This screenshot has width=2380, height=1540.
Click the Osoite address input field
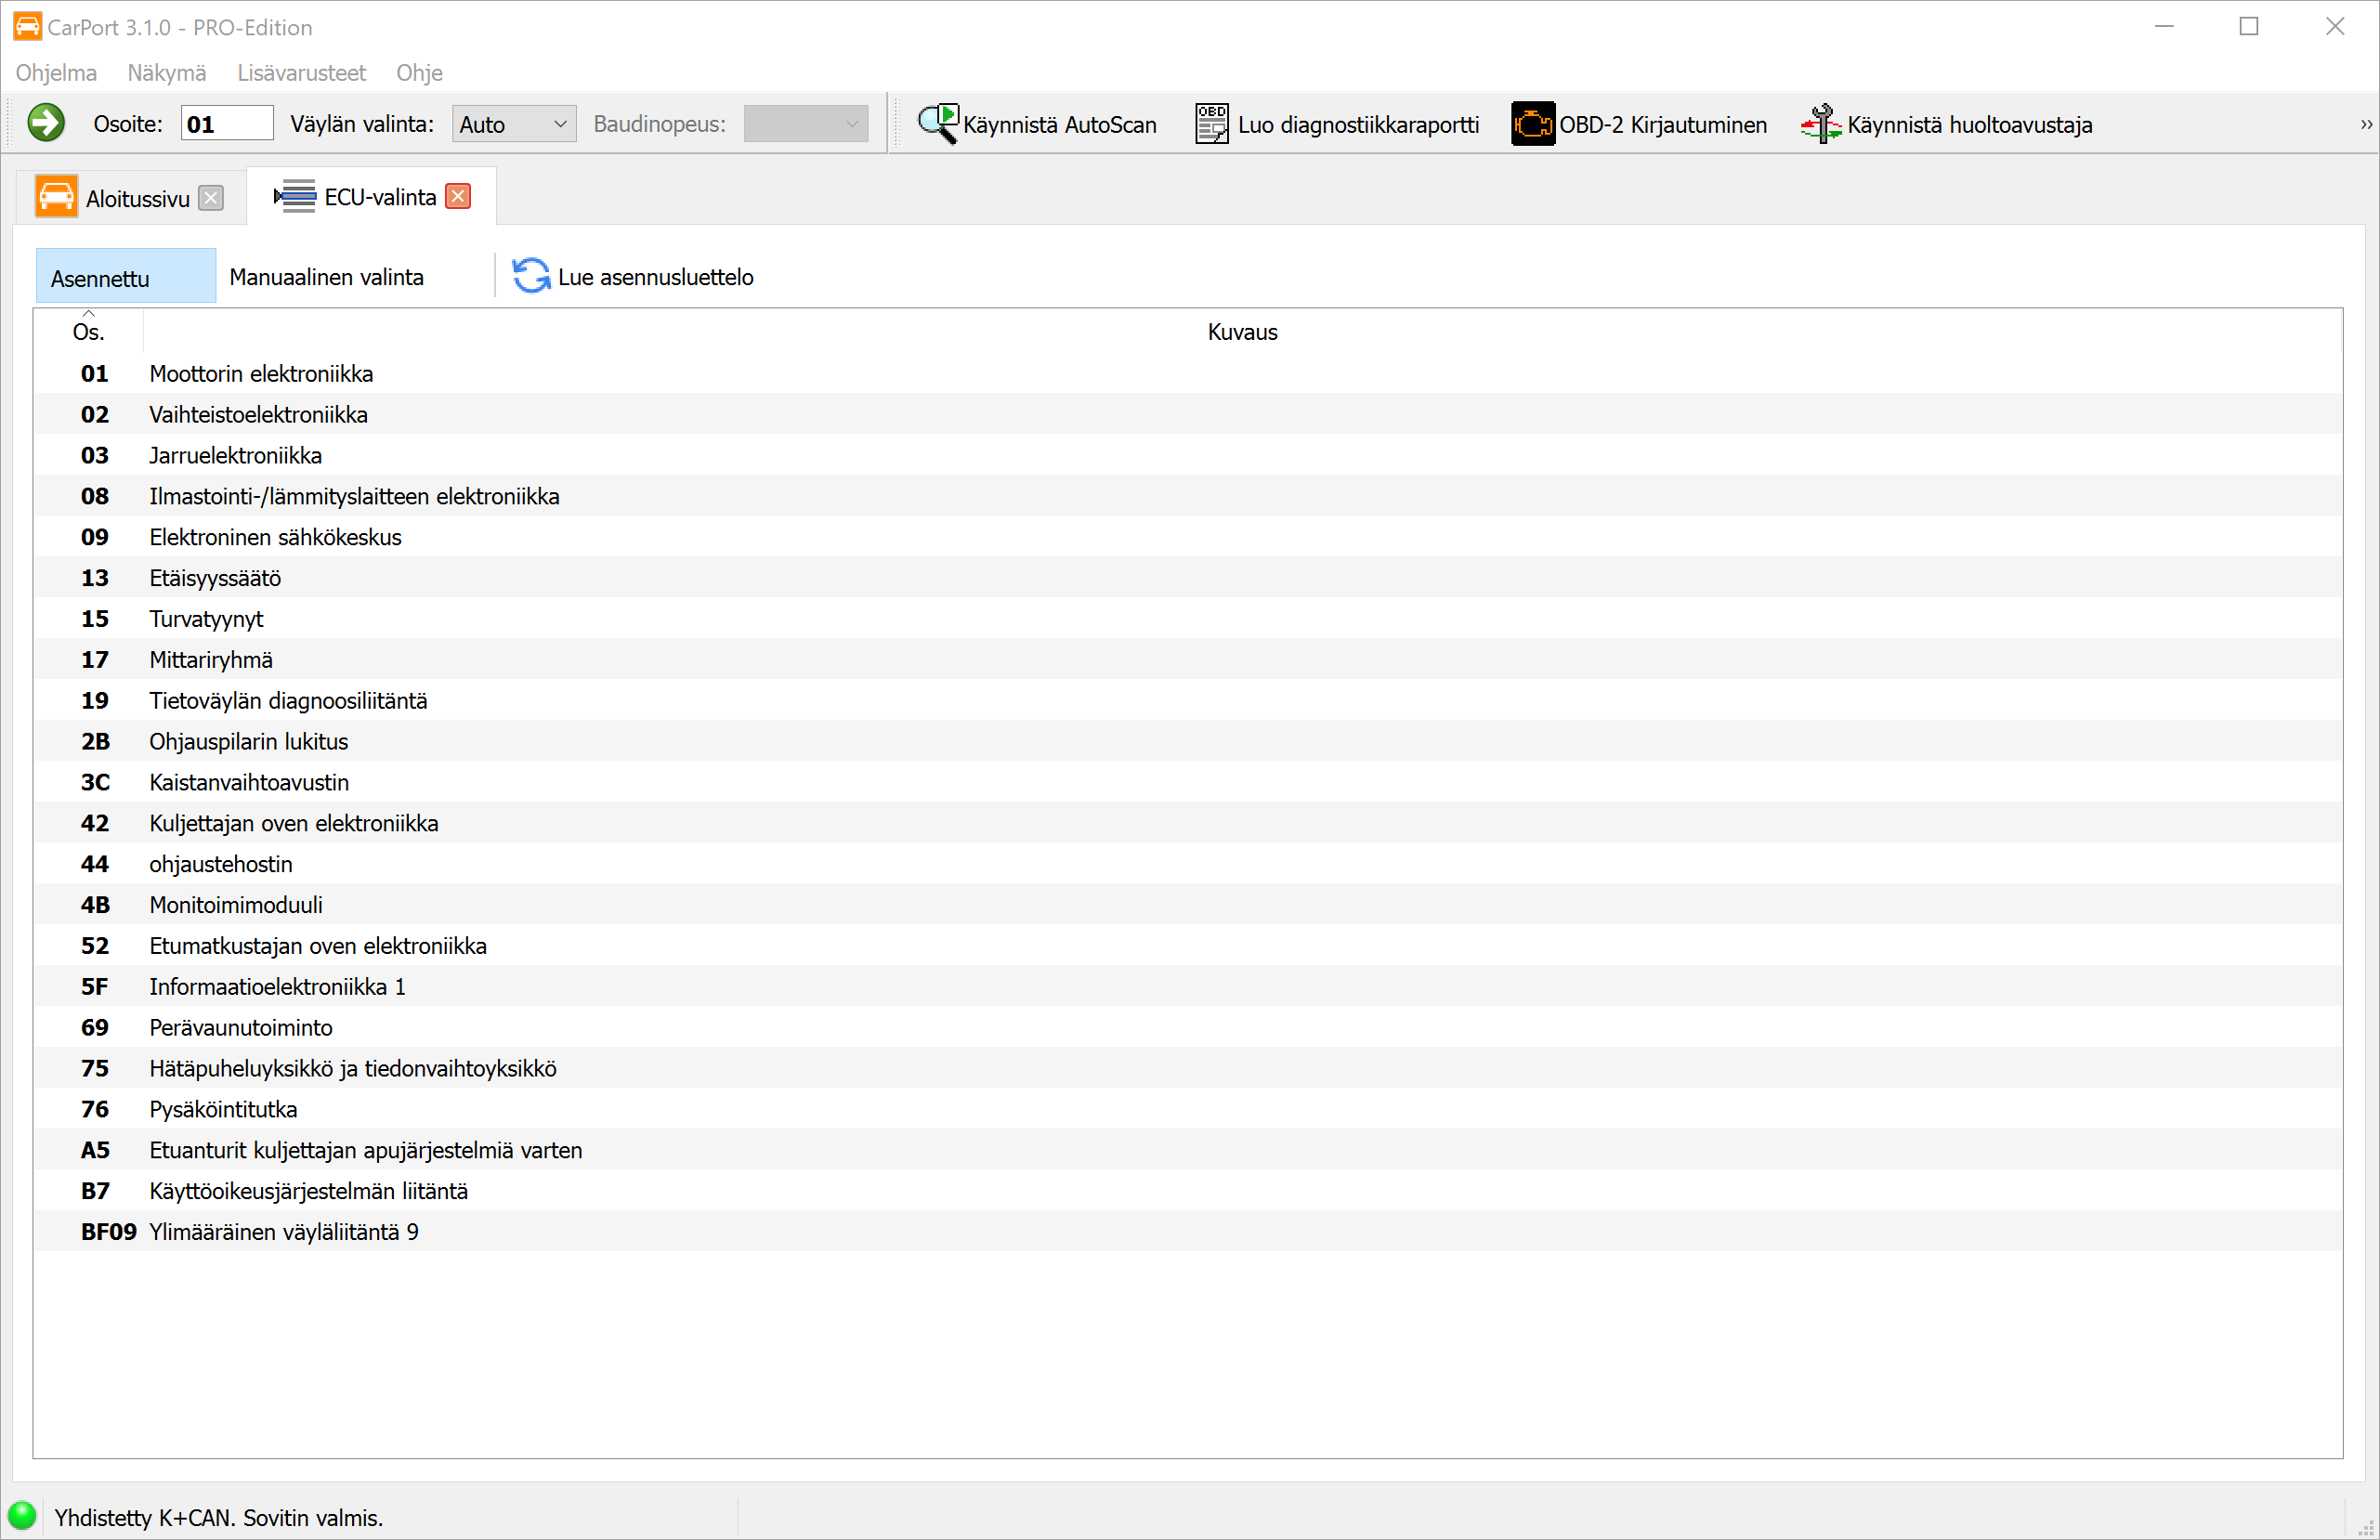(226, 124)
